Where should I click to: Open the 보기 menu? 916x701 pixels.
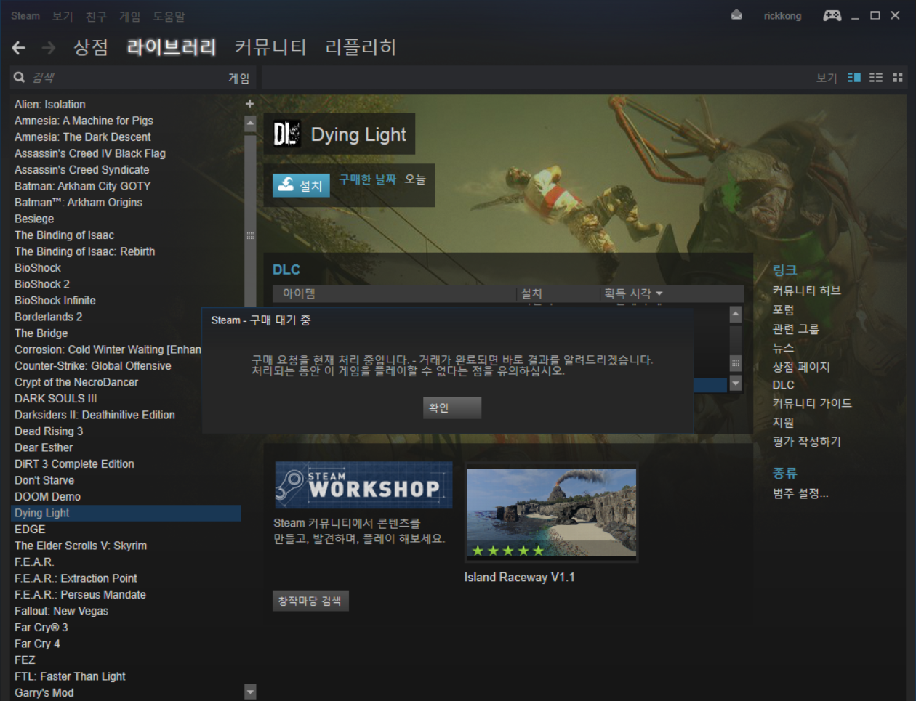(63, 16)
